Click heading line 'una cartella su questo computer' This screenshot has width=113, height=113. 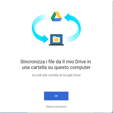click(56, 67)
